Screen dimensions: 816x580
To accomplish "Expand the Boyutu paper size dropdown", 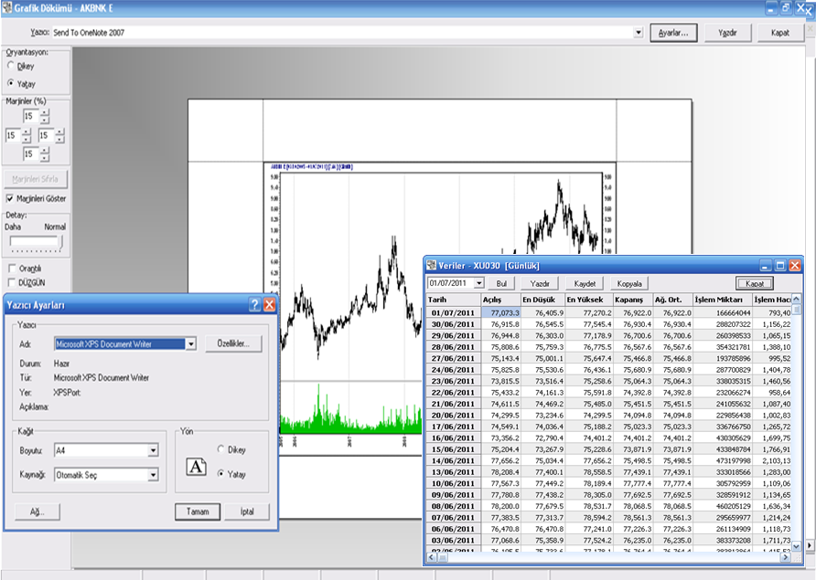I will tap(153, 450).
